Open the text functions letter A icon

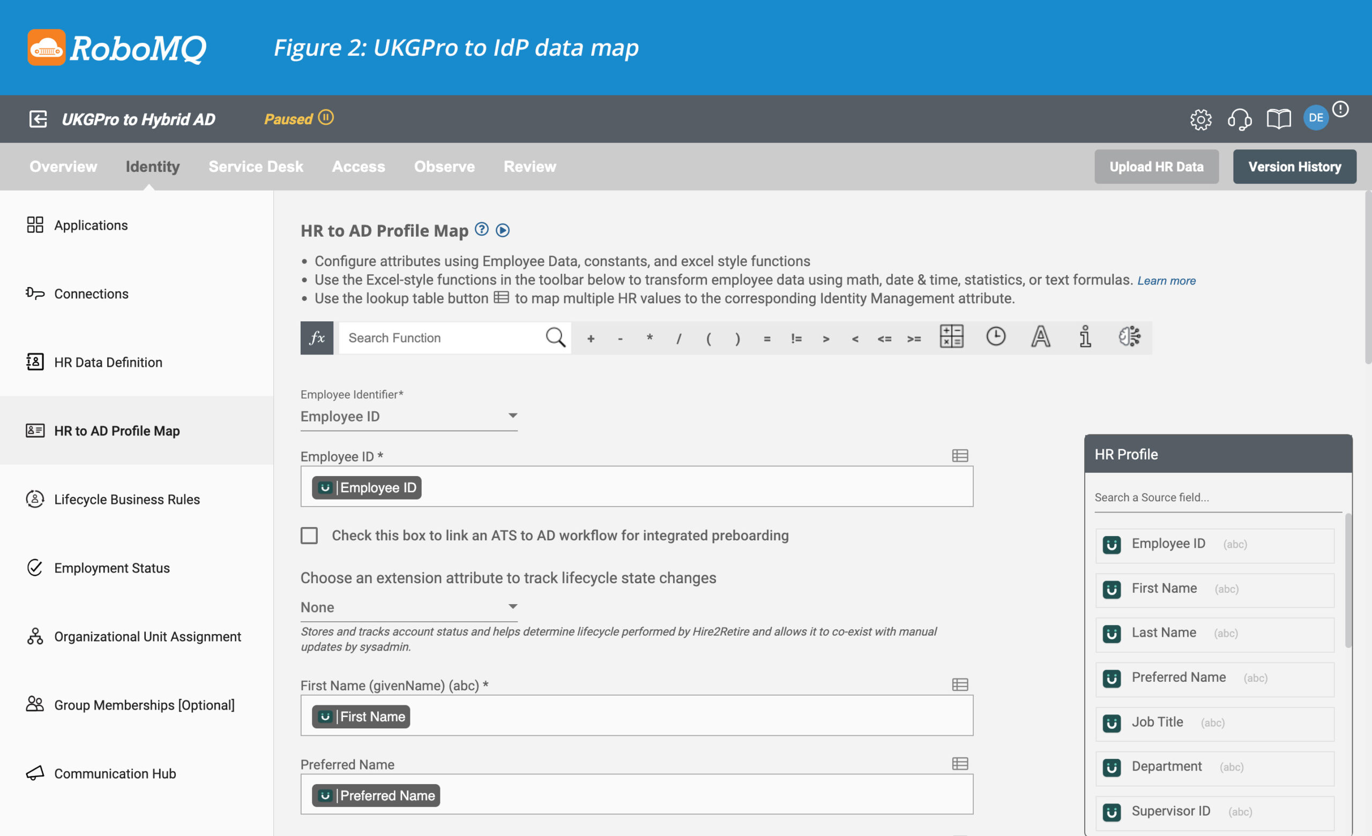pos(1041,337)
